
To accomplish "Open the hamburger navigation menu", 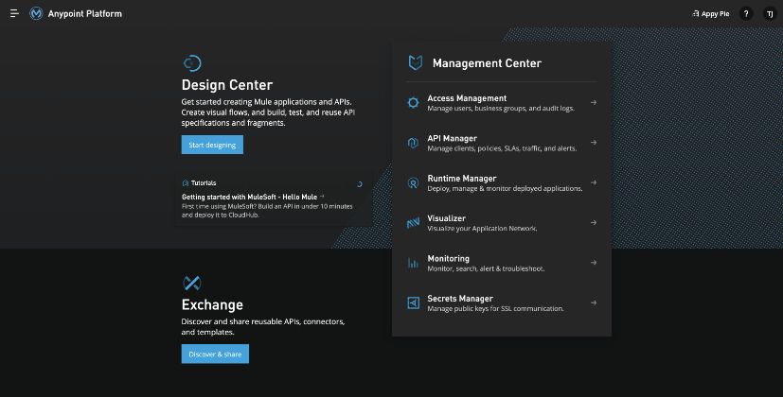I will [14, 14].
